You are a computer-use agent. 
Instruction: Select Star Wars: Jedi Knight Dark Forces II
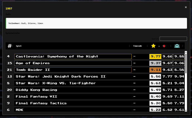60,76
